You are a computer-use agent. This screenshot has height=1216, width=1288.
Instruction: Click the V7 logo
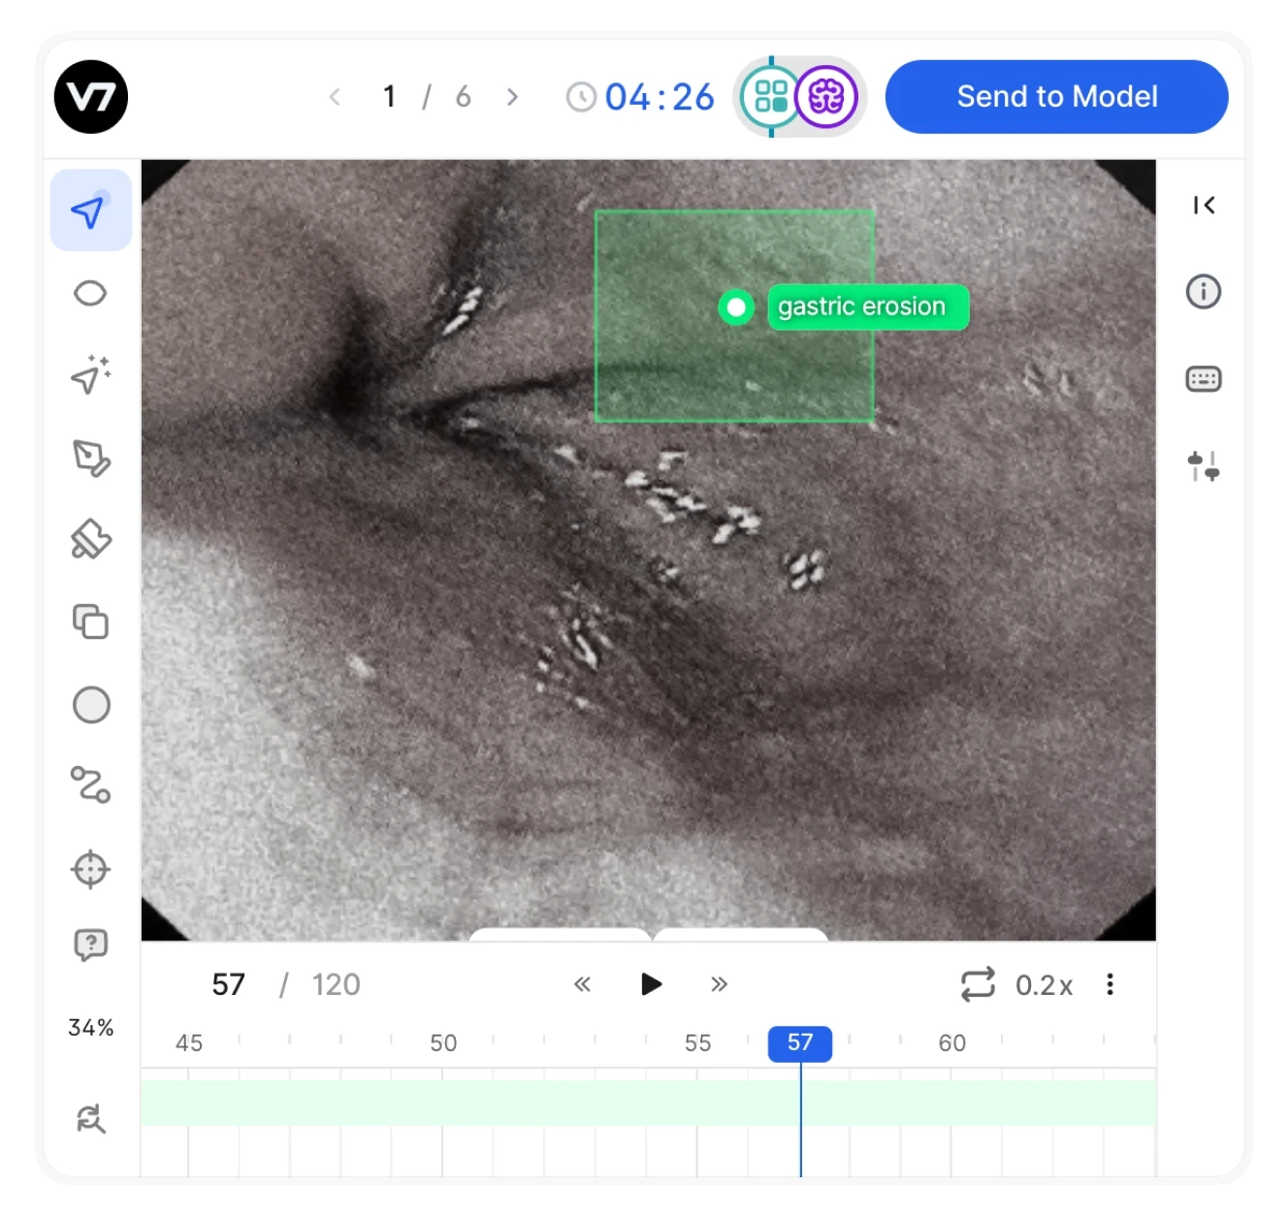pyautogui.click(x=91, y=97)
